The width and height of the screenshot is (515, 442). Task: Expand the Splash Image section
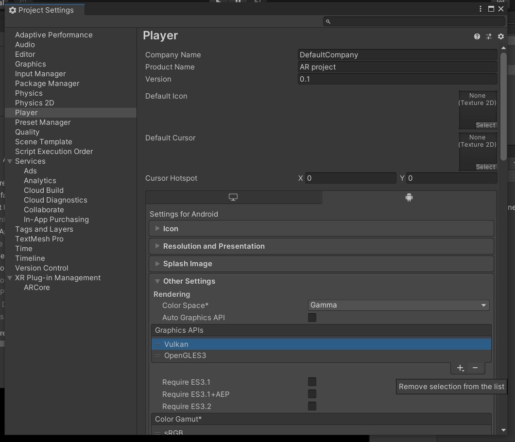[321, 264]
